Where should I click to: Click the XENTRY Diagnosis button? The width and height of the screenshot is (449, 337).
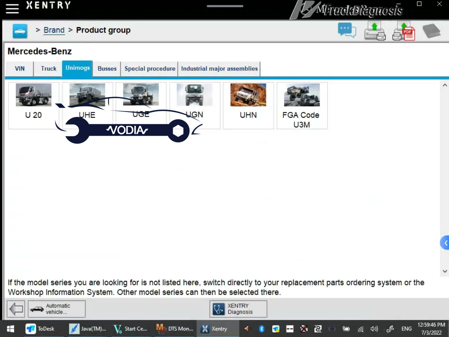238,309
